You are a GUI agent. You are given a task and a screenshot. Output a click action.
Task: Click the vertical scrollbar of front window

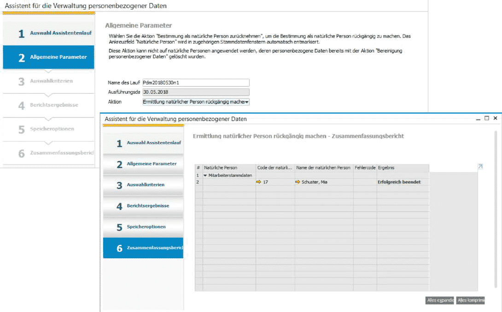click(496, 209)
